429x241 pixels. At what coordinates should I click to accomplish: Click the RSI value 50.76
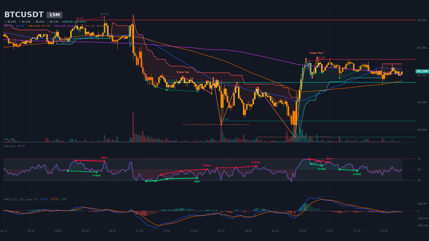coord(21,146)
